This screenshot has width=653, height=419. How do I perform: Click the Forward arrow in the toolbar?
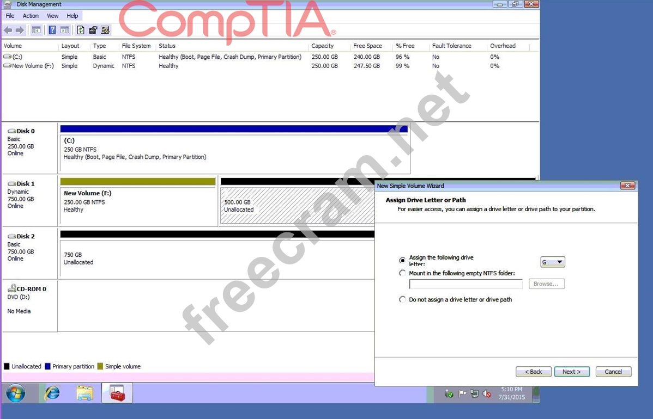click(20, 30)
